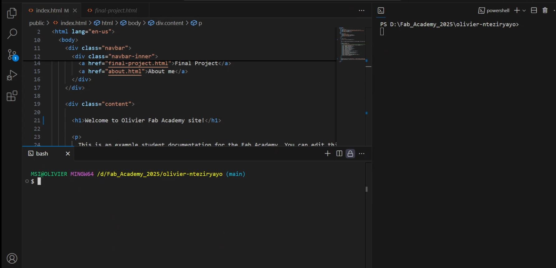
Task: Click the div class="content" code line
Action: 100,104
